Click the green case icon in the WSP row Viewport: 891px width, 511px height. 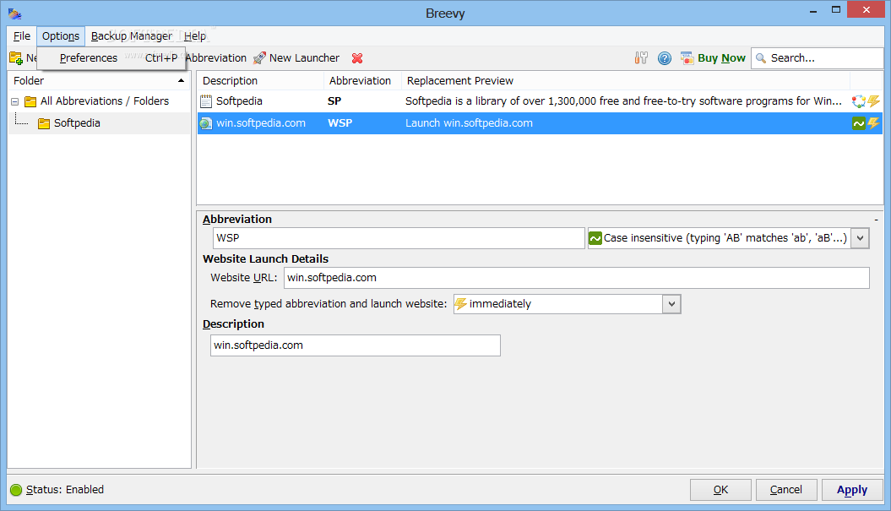tap(859, 123)
